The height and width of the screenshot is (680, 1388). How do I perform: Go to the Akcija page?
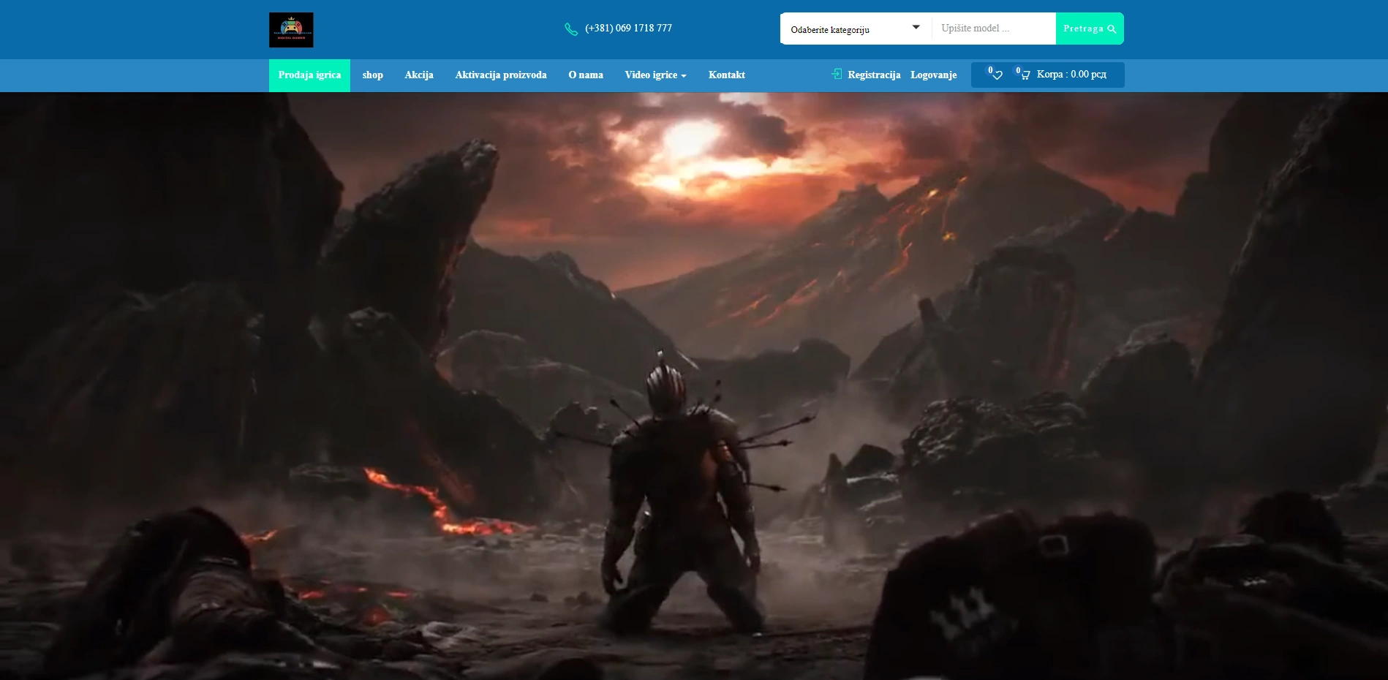(x=419, y=75)
